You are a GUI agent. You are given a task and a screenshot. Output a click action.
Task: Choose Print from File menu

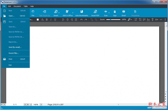(x=16, y=59)
